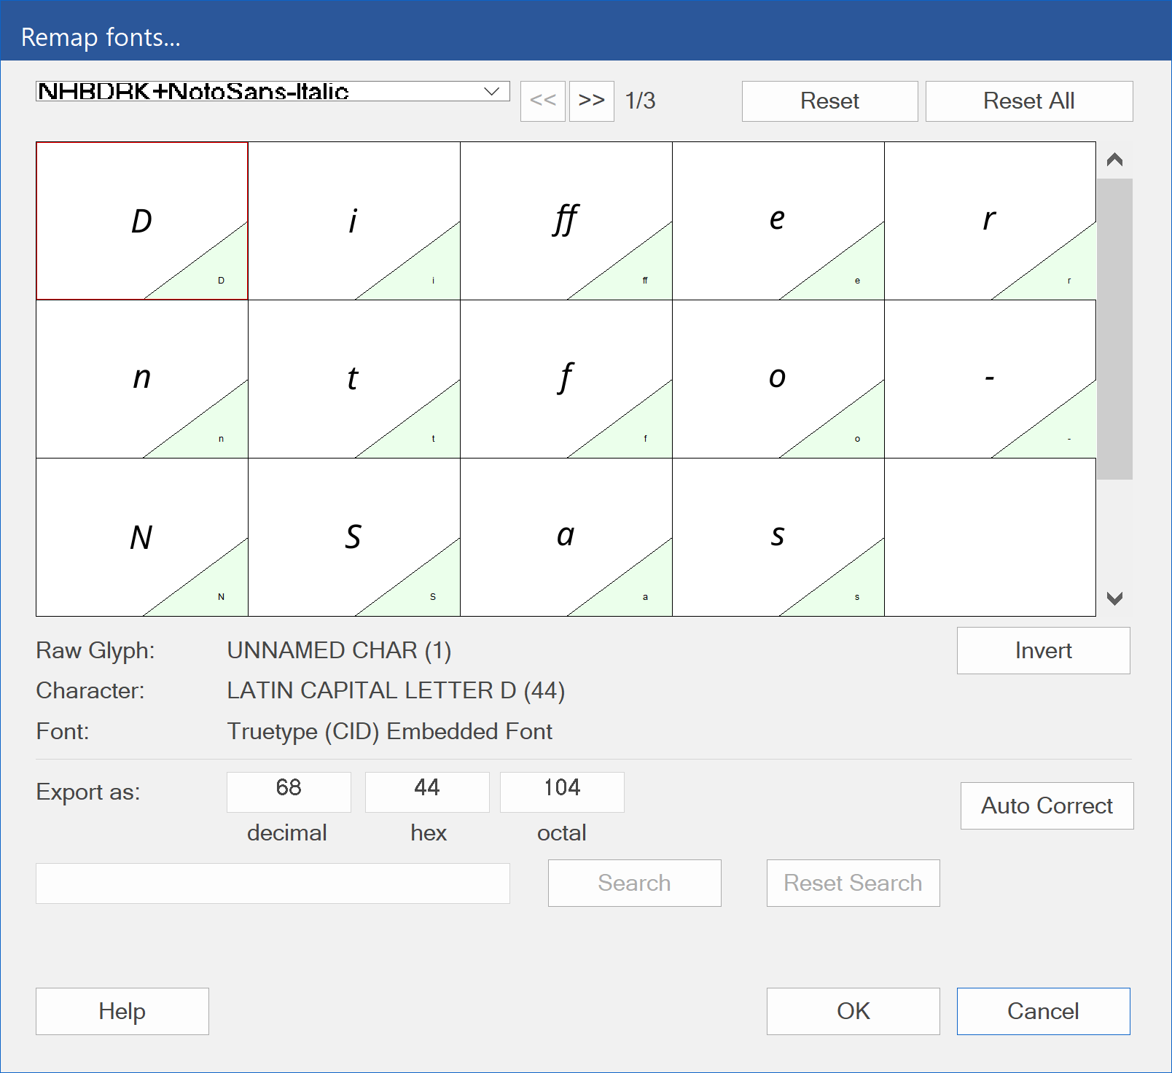
Task: Edit the decimal export value 68
Action: pos(288,792)
